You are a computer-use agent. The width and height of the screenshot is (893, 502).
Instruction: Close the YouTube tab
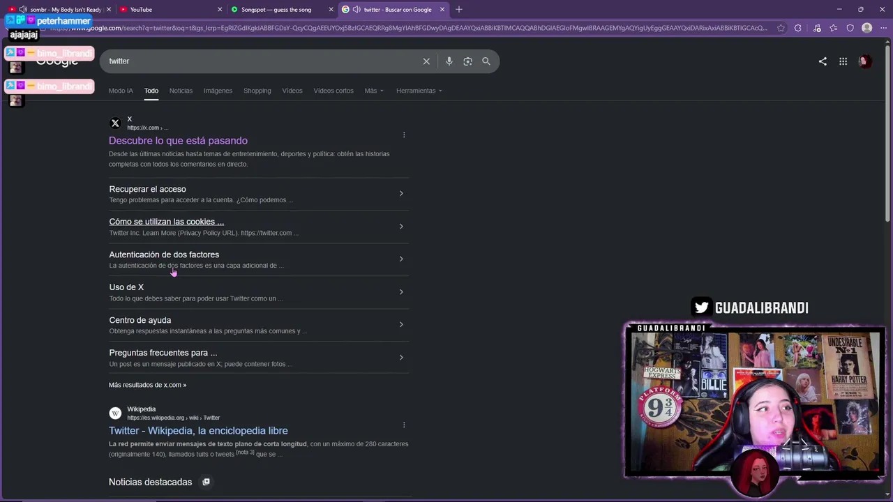220,10
